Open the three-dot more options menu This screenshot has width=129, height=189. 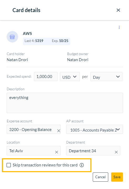coord(119,27)
